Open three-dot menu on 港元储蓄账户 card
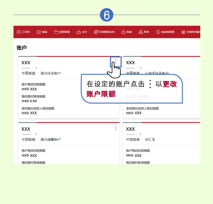 (116, 128)
